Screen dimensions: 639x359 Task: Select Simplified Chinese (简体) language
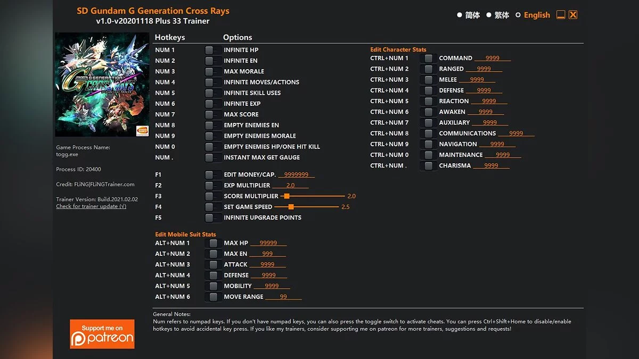click(x=468, y=15)
